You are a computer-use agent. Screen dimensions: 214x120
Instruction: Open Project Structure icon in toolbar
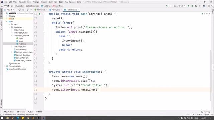tap(204, 6)
